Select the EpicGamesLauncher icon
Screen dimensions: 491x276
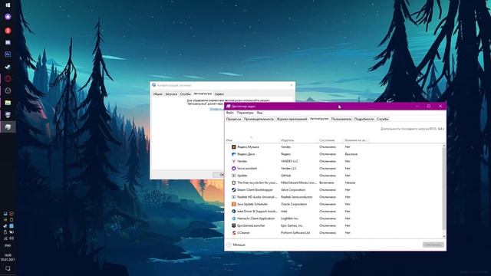click(x=233, y=225)
